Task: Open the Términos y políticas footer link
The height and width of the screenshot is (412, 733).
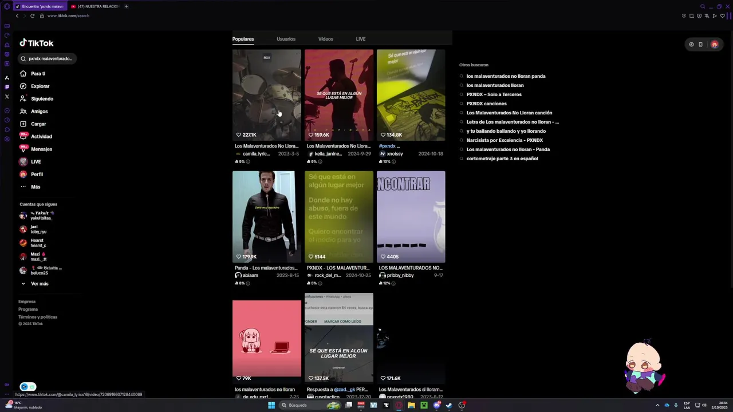Action: [38, 317]
